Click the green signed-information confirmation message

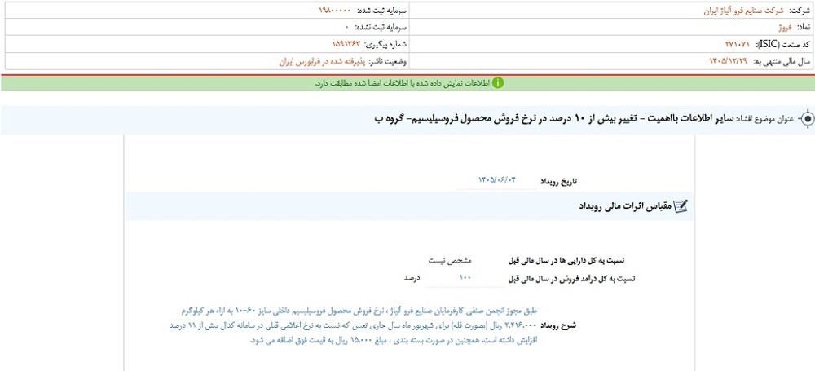click(403, 83)
